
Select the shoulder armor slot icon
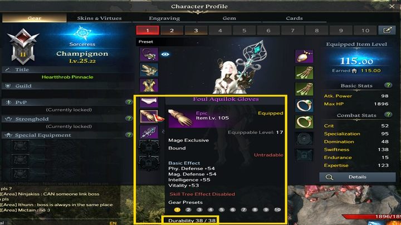(x=149, y=70)
